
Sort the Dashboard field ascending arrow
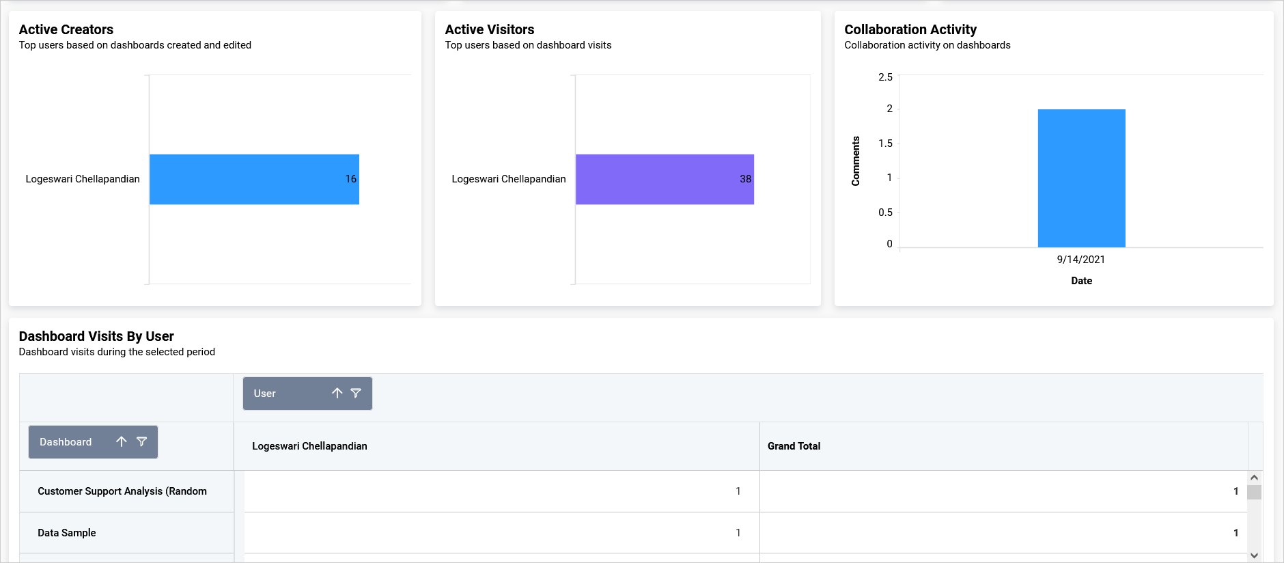tap(122, 441)
